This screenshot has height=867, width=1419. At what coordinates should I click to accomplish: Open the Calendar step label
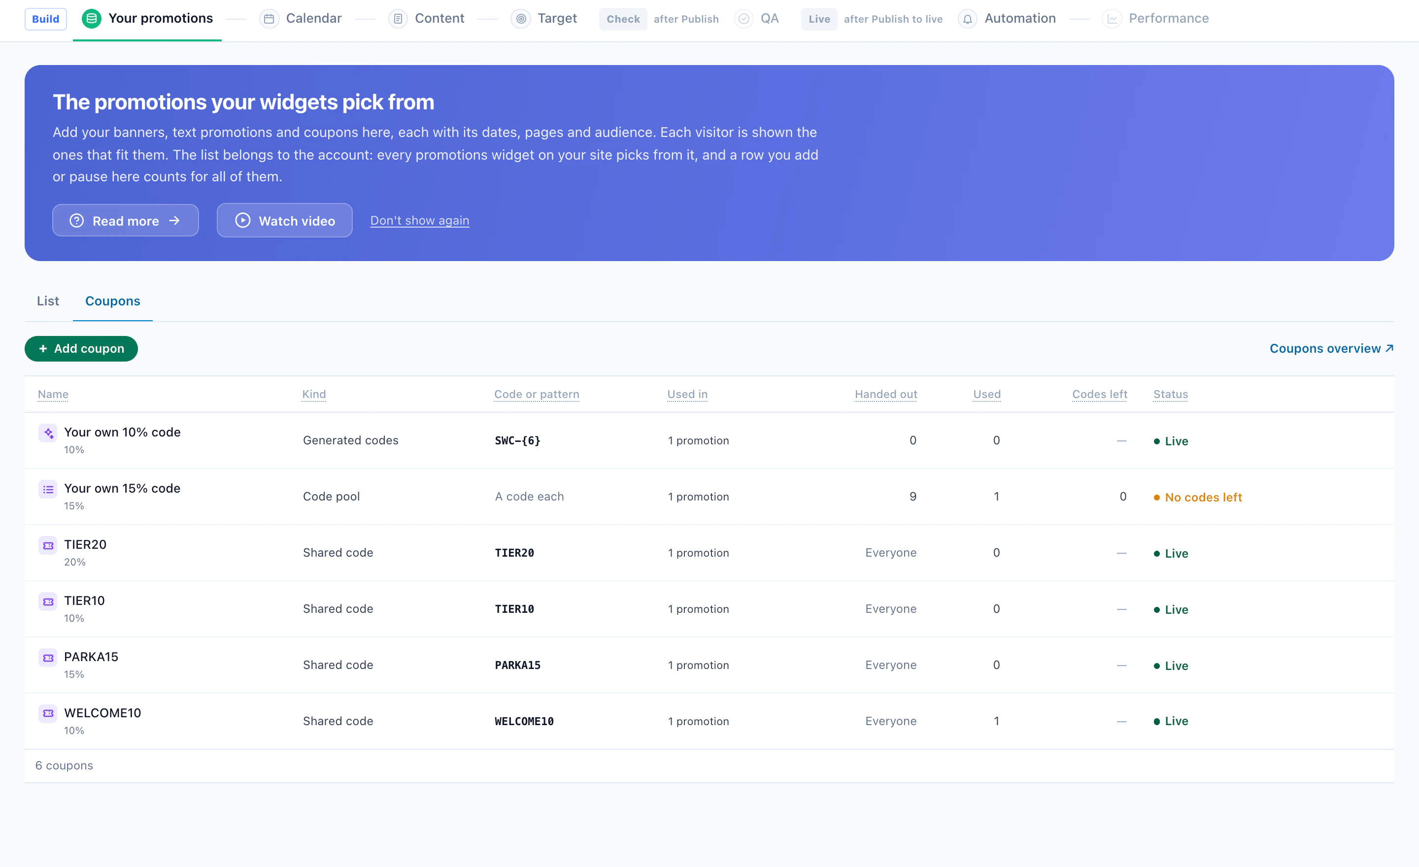click(x=314, y=18)
